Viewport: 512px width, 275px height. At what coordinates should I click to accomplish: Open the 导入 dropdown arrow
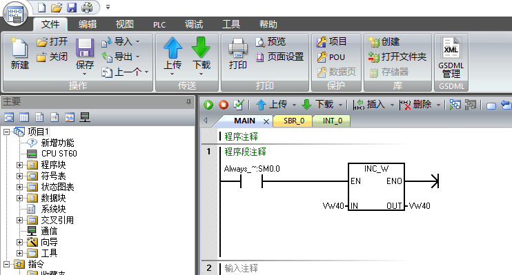[x=138, y=42]
